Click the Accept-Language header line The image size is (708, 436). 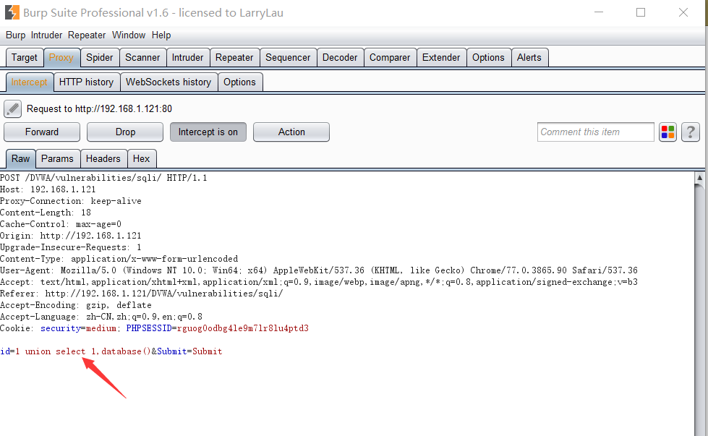(x=101, y=317)
